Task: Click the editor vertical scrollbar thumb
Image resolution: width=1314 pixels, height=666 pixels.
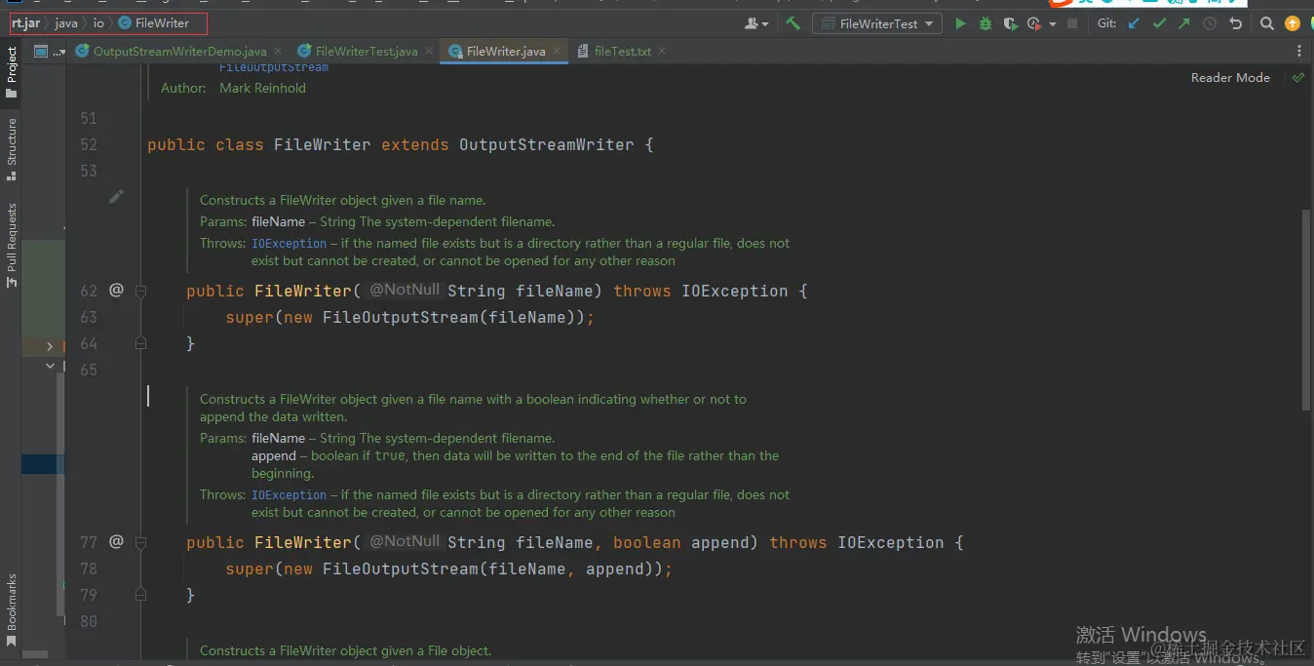Action: coord(1306,309)
